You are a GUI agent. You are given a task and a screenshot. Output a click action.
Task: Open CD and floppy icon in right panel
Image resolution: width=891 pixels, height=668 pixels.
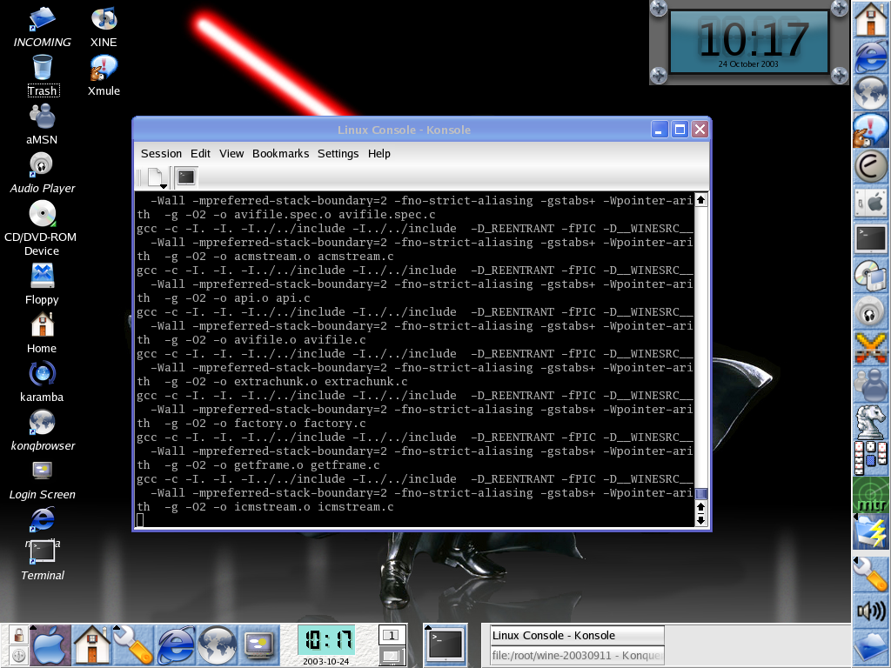pos(871,276)
